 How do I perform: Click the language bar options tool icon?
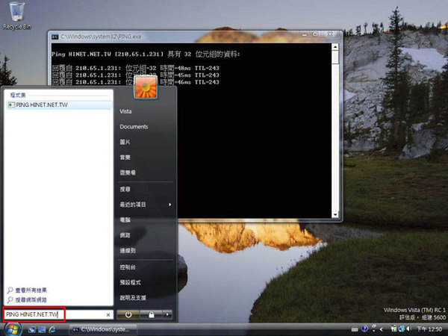click(x=374, y=328)
